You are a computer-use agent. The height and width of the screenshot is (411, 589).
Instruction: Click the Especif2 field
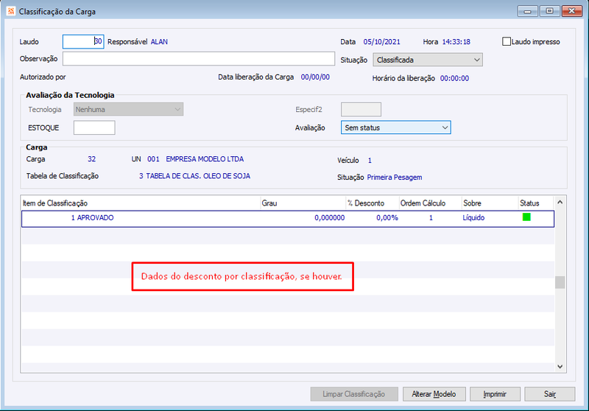361,109
